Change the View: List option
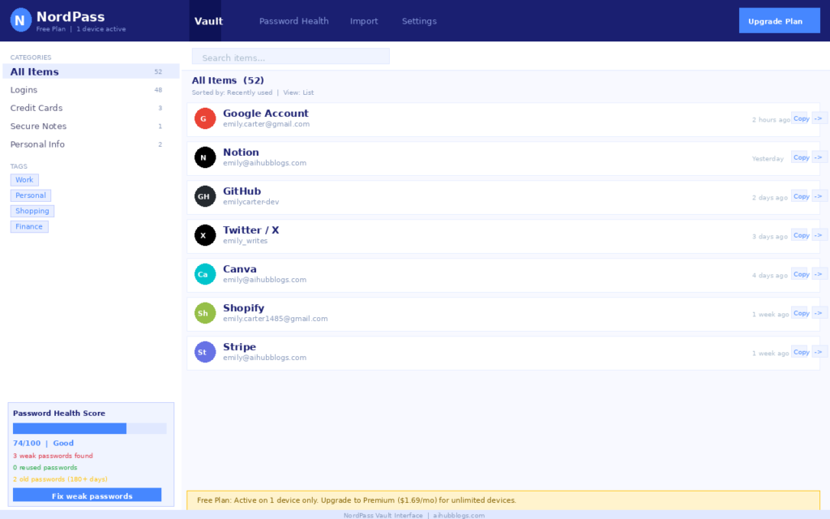The image size is (830, 519). click(x=298, y=92)
